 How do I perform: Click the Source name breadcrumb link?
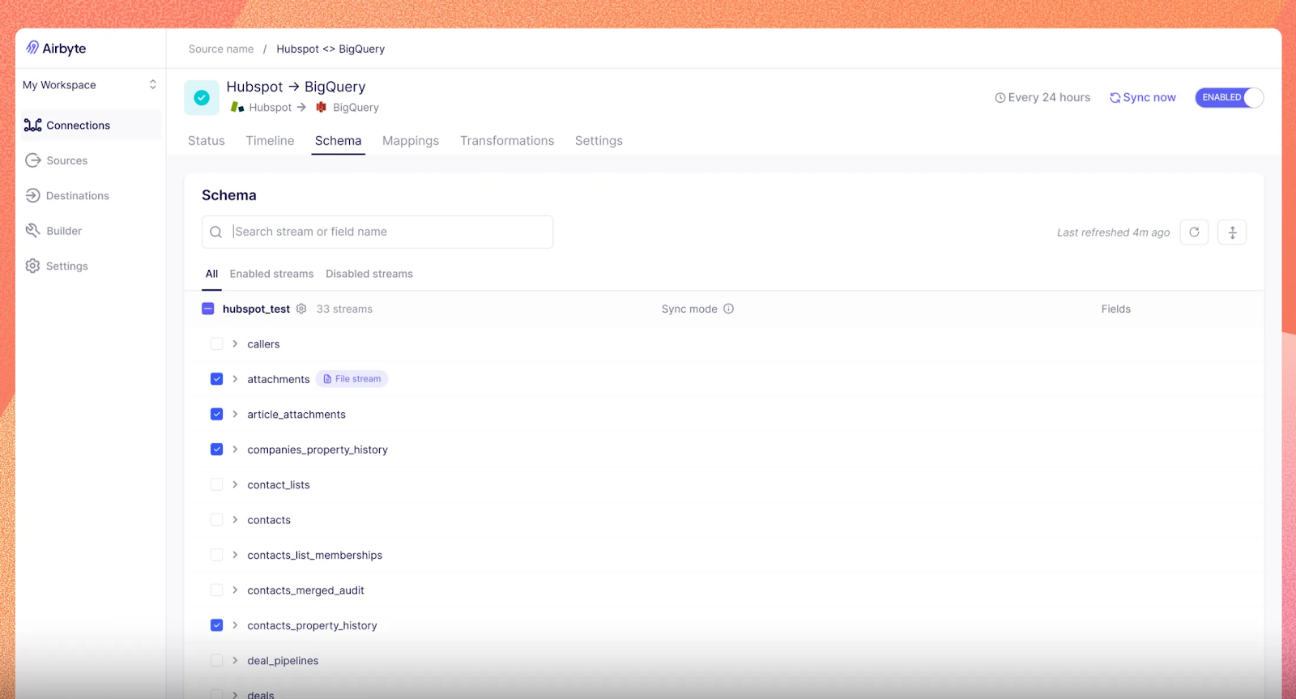(x=221, y=49)
